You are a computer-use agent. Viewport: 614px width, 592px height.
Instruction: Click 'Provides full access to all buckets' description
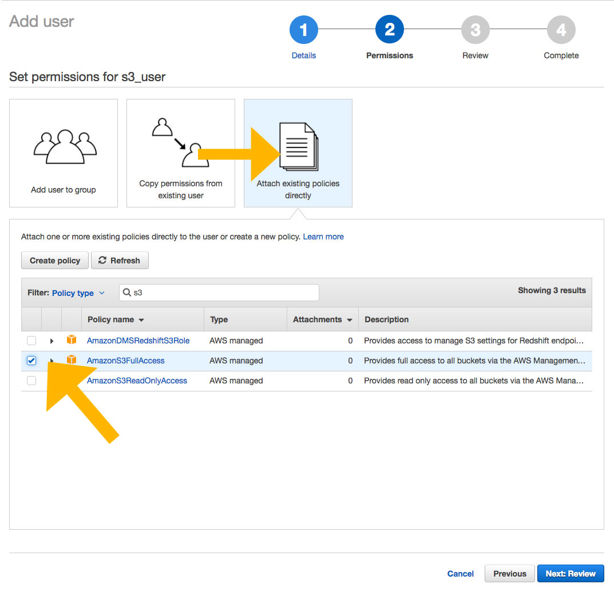[x=474, y=361]
